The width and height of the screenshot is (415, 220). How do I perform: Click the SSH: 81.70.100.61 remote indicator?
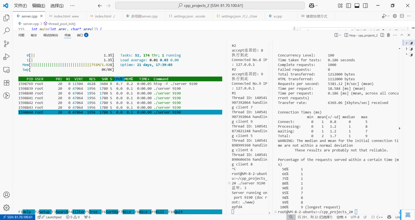(17, 217)
